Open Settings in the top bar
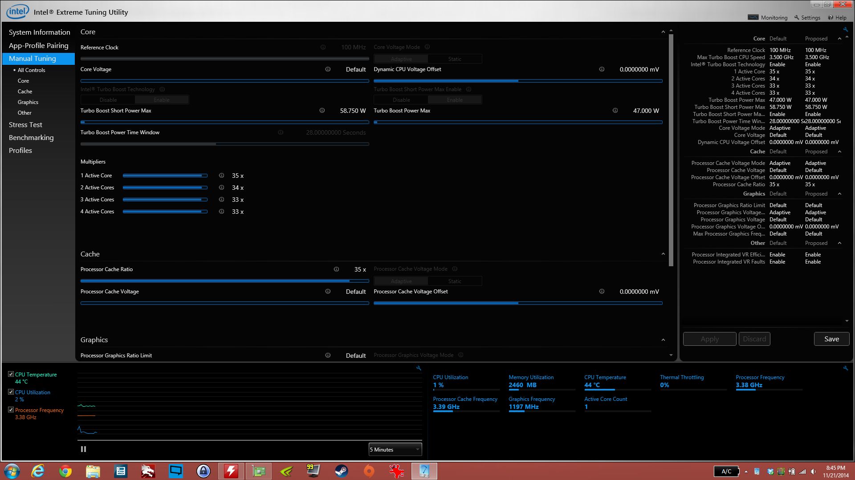The image size is (855, 480). click(x=807, y=17)
